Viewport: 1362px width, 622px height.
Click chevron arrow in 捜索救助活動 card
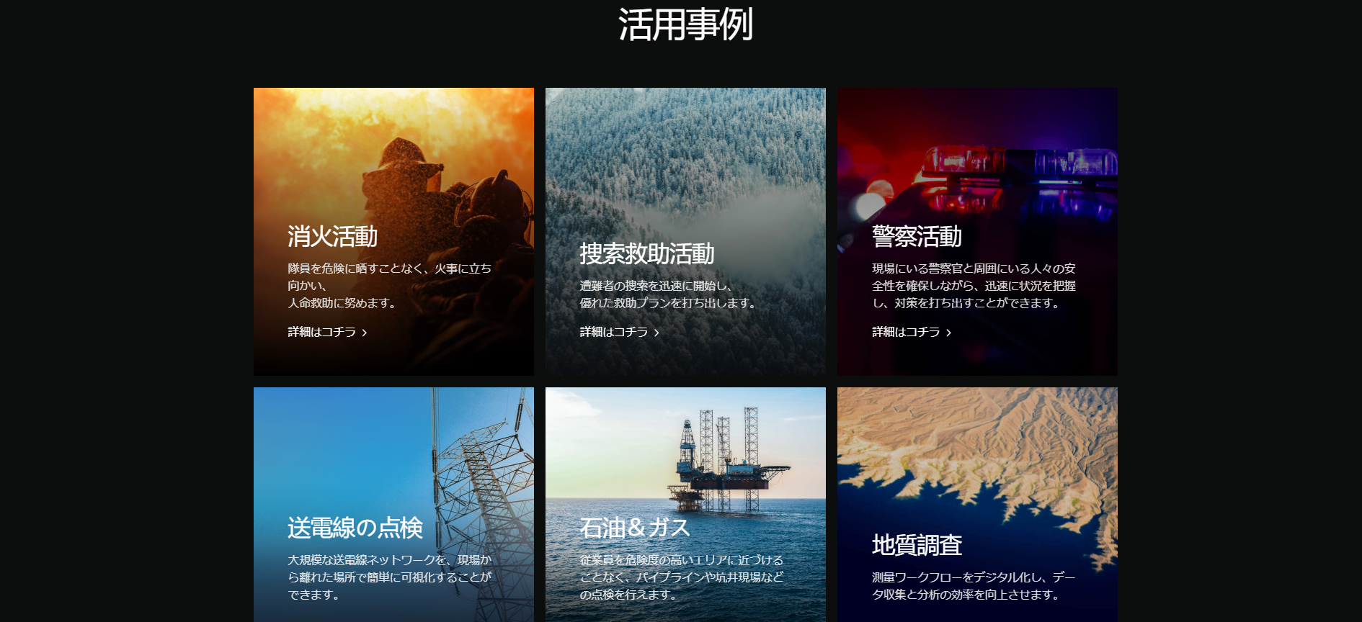pos(656,333)
